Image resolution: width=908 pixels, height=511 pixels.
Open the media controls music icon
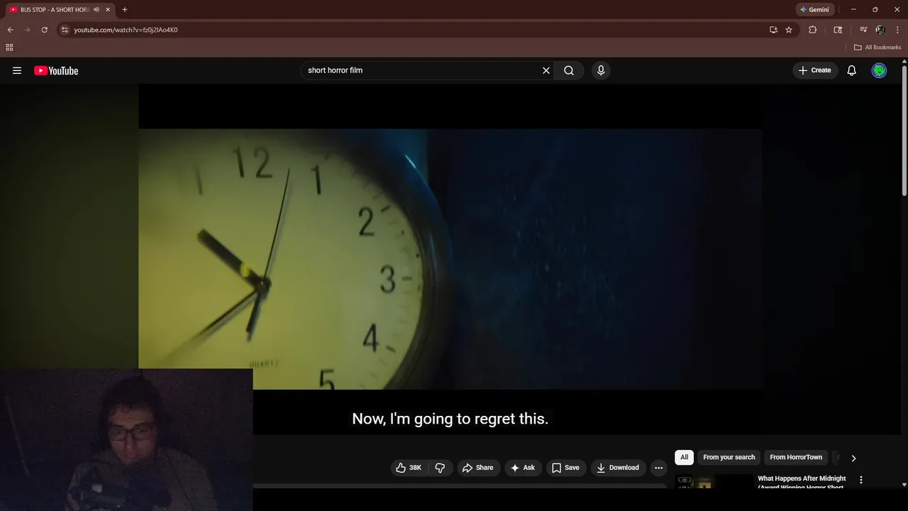(x=863, y=30)
